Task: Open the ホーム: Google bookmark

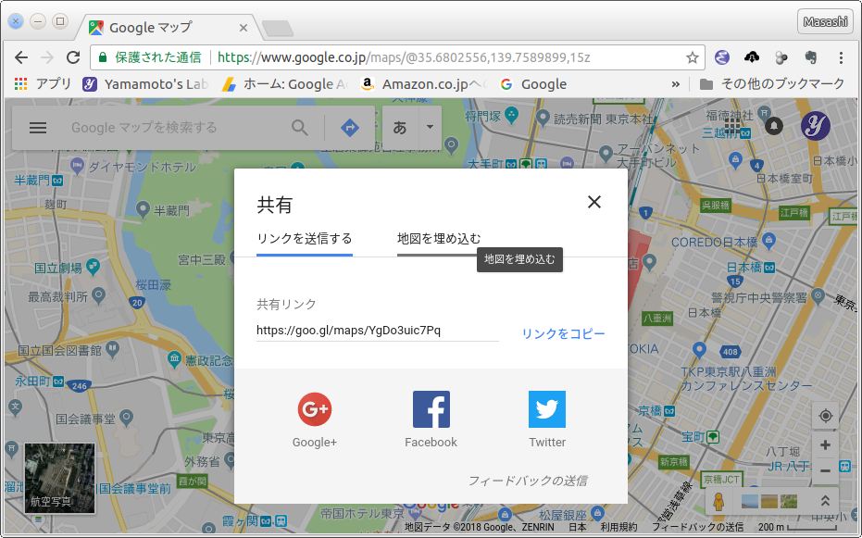Action: pyautogui.click(x=285, y=84)
